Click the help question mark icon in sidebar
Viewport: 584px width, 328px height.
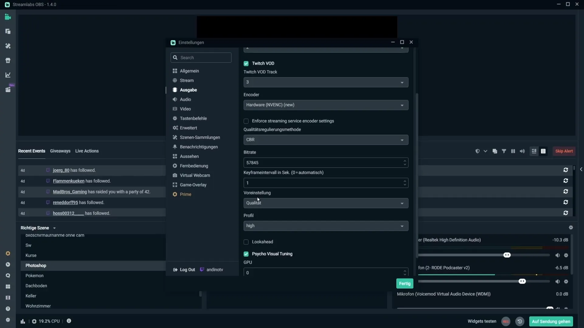[8, 309]
